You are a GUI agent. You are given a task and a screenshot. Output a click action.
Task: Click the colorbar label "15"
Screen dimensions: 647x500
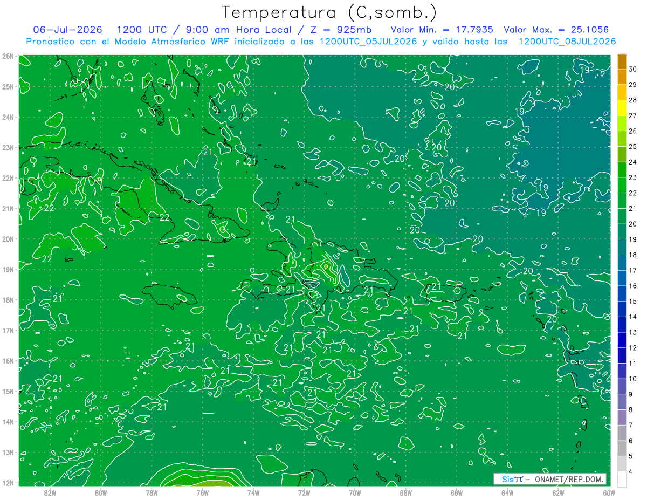coord(632,302)
